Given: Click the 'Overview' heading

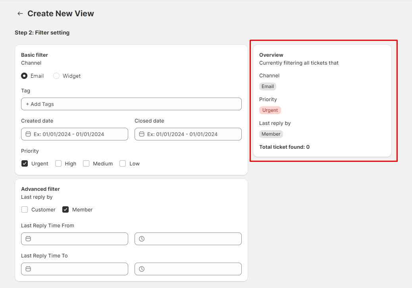Looking at the screenshot, I should tap(271, 55).
